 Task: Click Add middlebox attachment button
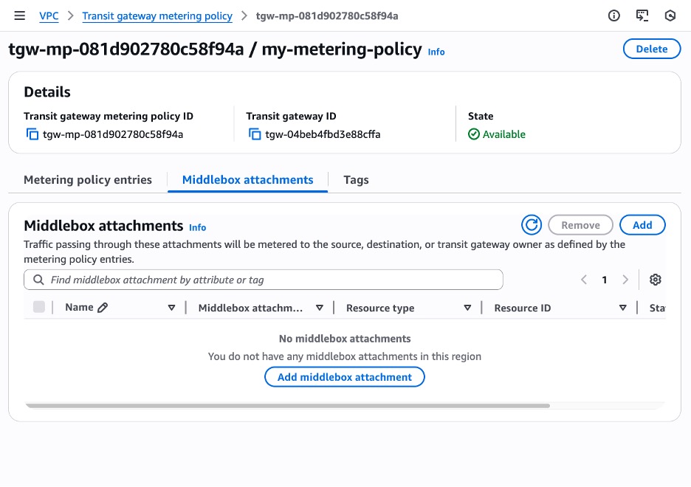point(344,377)
